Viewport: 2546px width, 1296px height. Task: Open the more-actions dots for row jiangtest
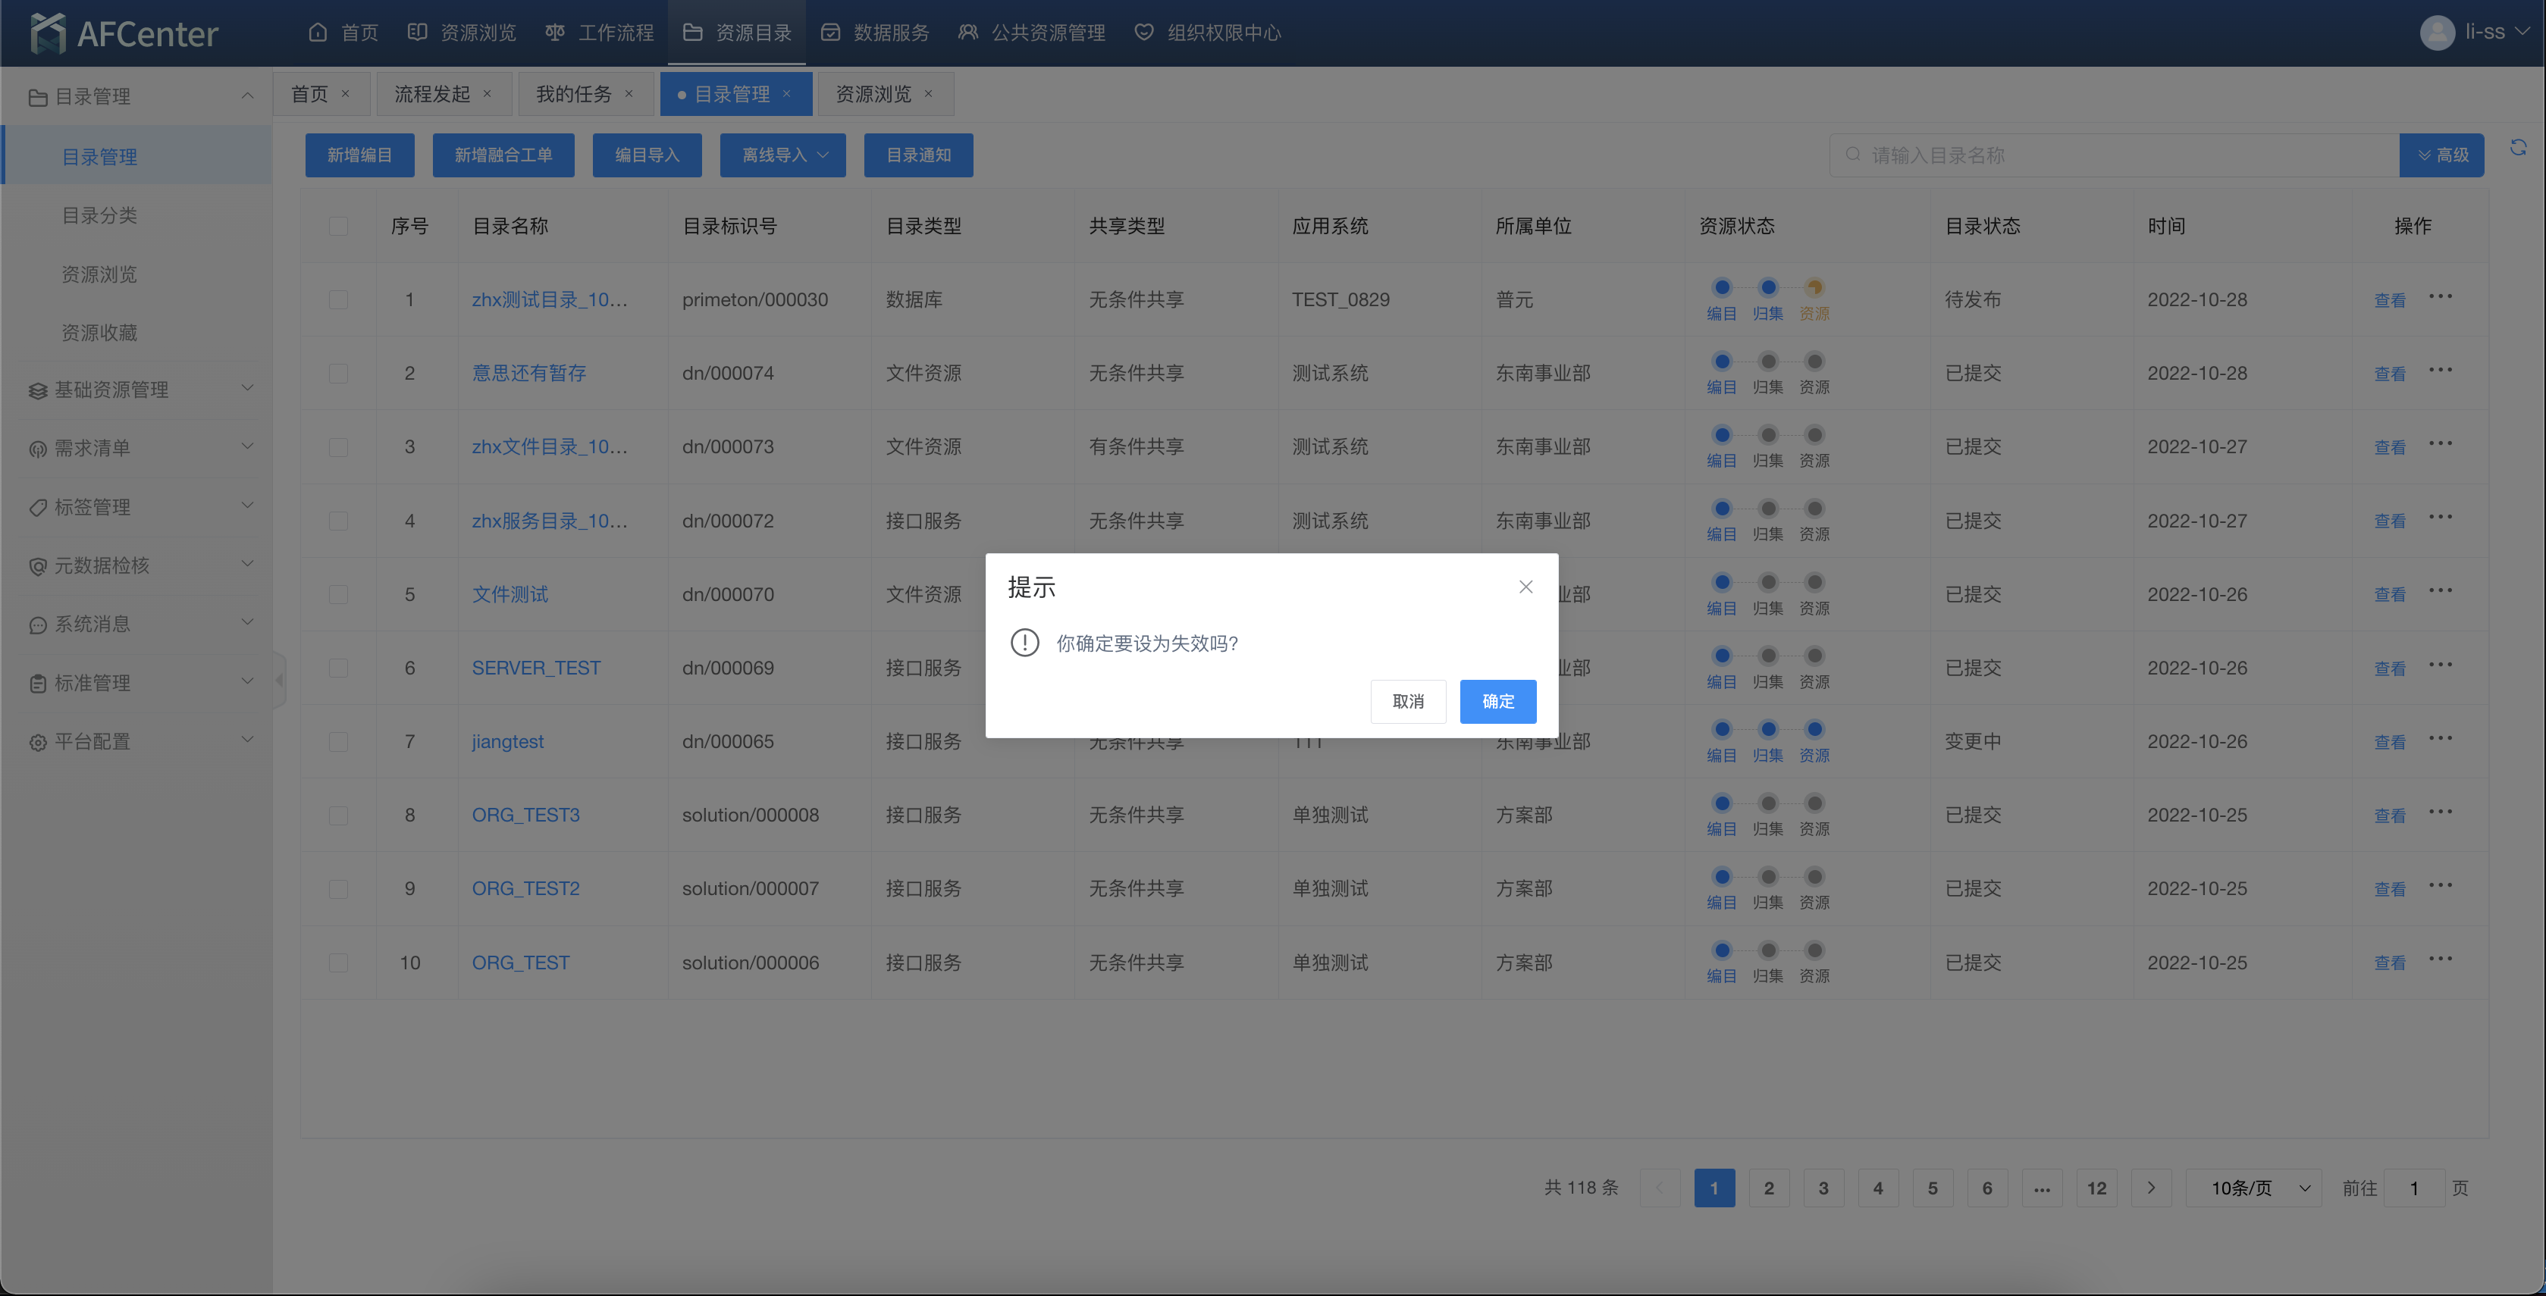coord(2439,739)
